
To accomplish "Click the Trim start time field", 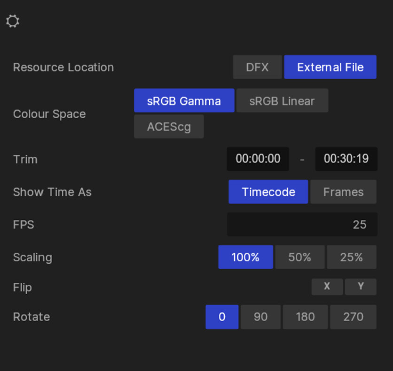I will [x=258, y=159].
